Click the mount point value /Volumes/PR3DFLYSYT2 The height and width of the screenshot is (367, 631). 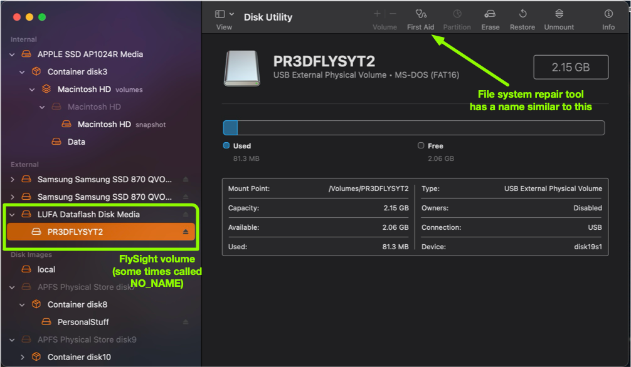click(368, 189)
